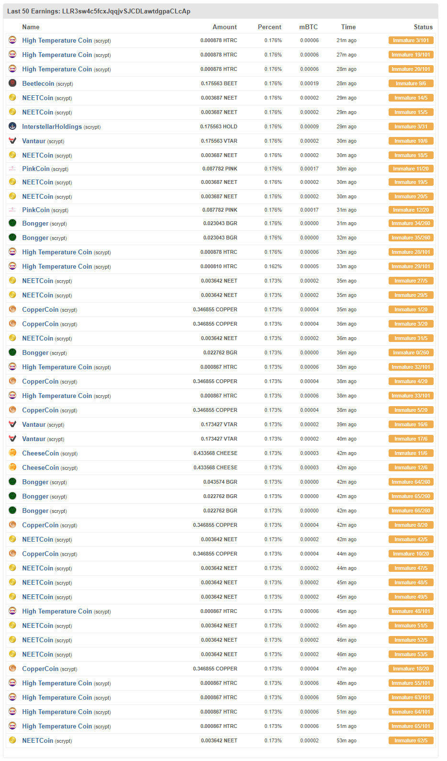Image resolution: width=447 pixels, height=761 pixels.
Task: Click the first Vantaur logo icon
Action: [x=12, y=141]
